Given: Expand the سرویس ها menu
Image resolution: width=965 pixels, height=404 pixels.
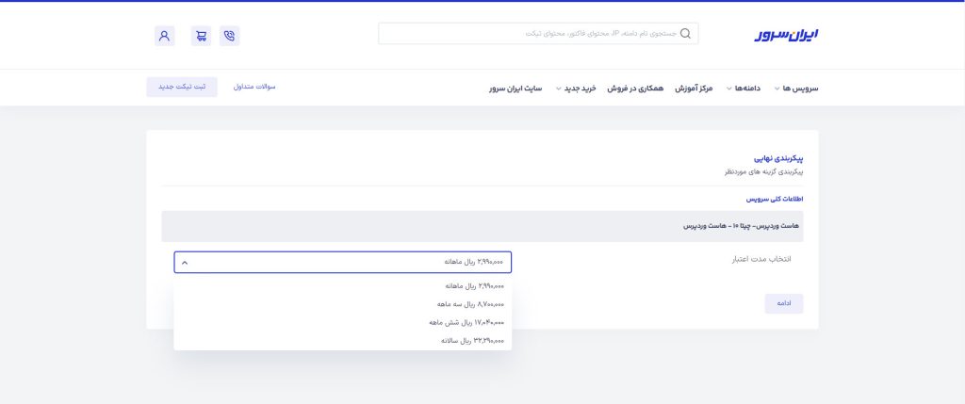Looking at the screenshot, I should (x=800, y=88).
